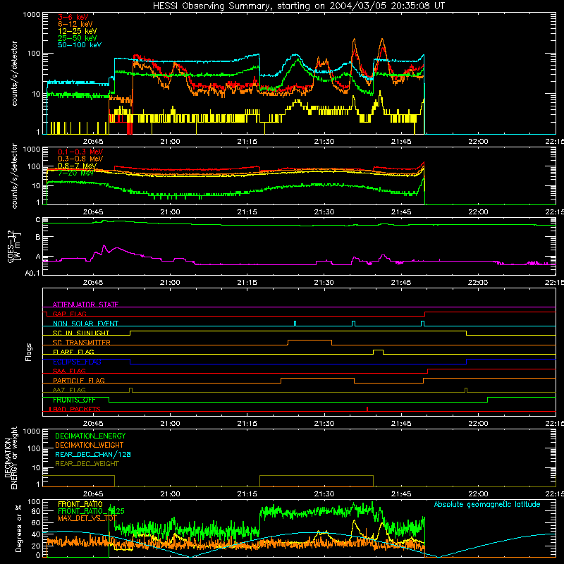Click the HESSI Observing Summary title

[x=299, y=6]
